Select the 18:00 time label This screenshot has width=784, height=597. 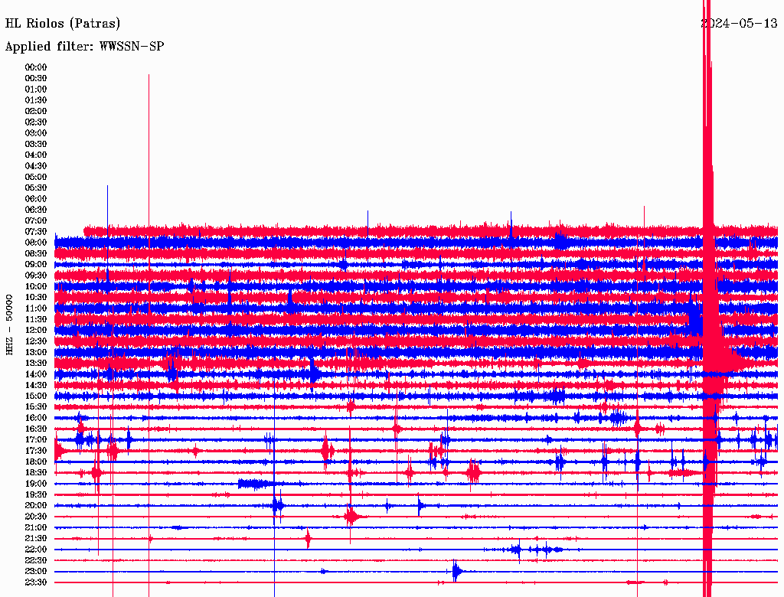36,462
